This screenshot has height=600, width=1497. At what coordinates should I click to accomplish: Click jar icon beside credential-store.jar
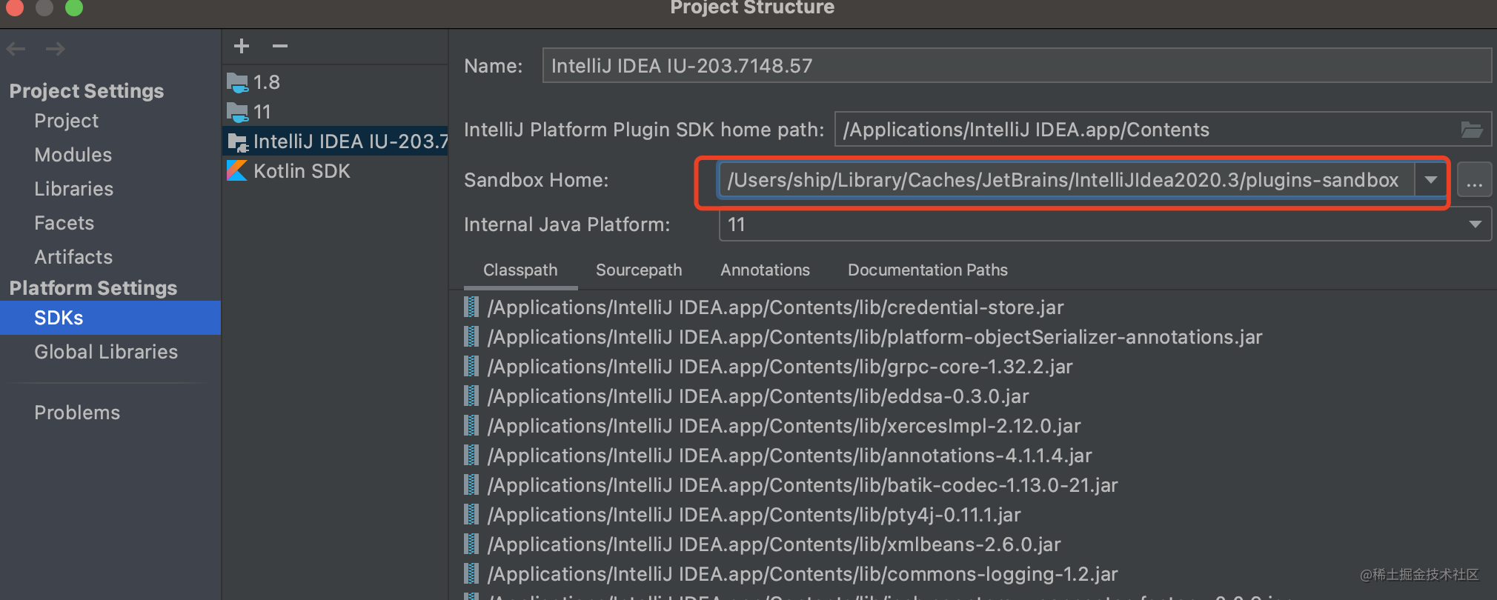471,307
